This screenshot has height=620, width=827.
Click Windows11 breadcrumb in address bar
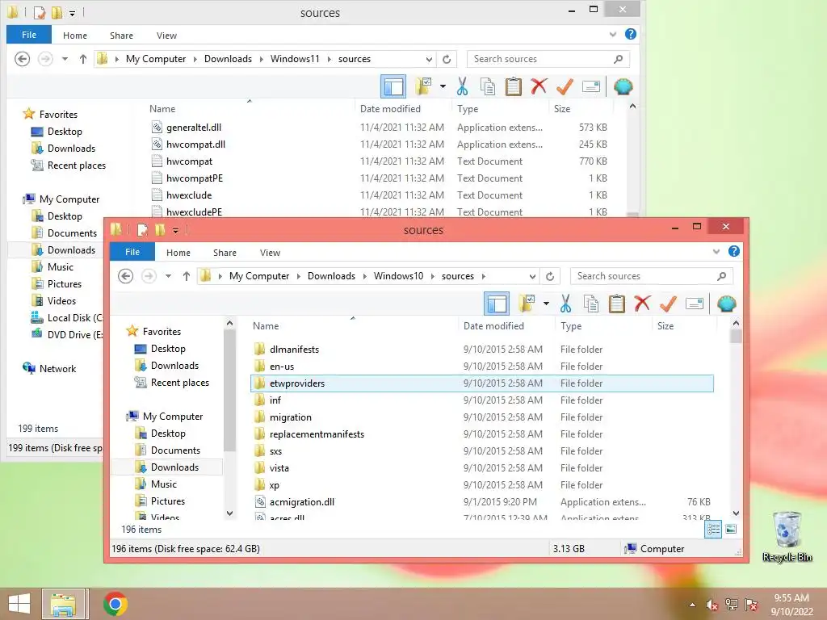pos(295,58)
